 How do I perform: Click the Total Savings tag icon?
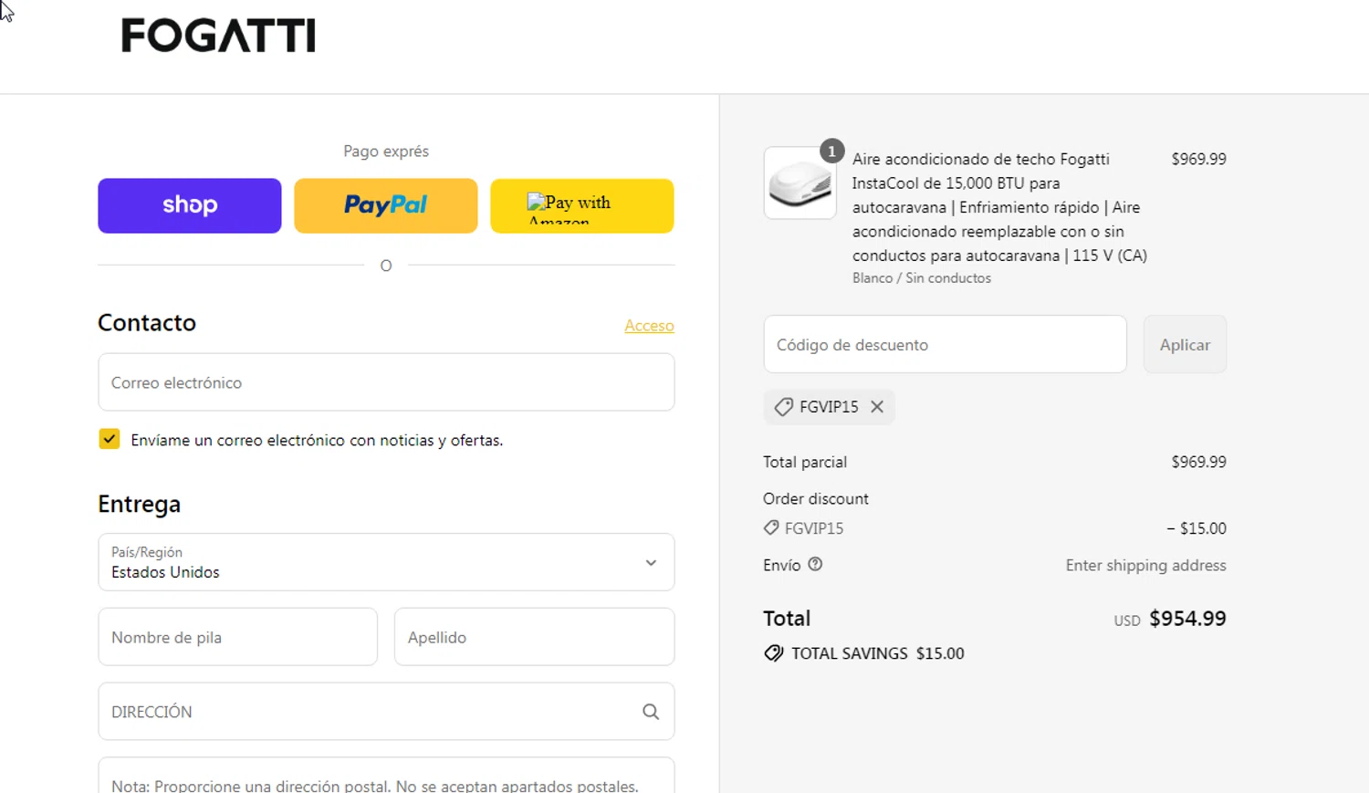774,653
